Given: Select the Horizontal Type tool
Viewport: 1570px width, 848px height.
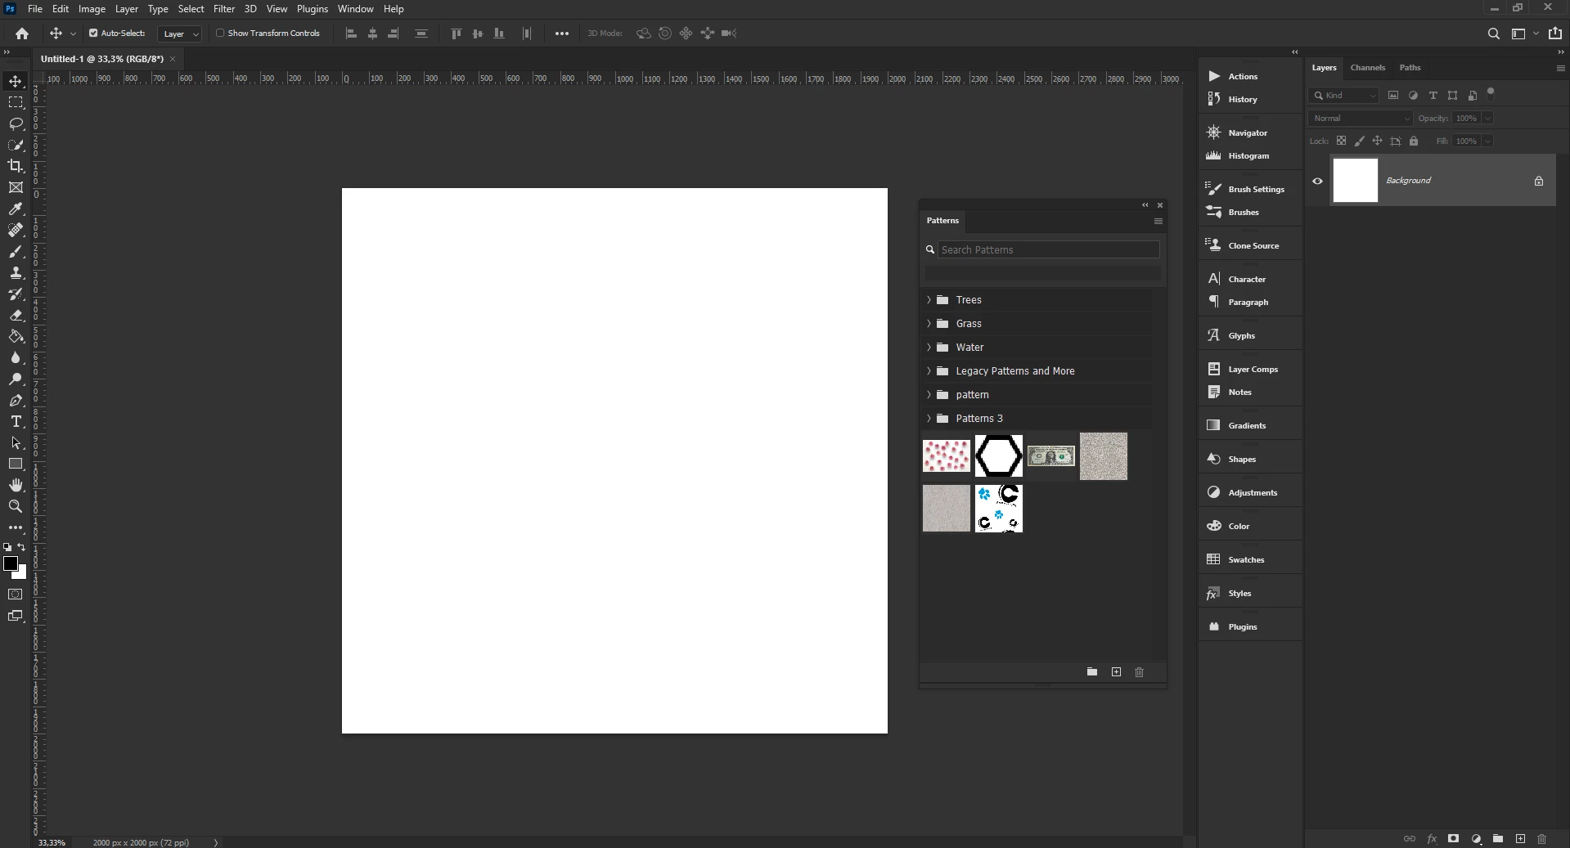Looking at the screenshot, I should [x=16, y=421].
